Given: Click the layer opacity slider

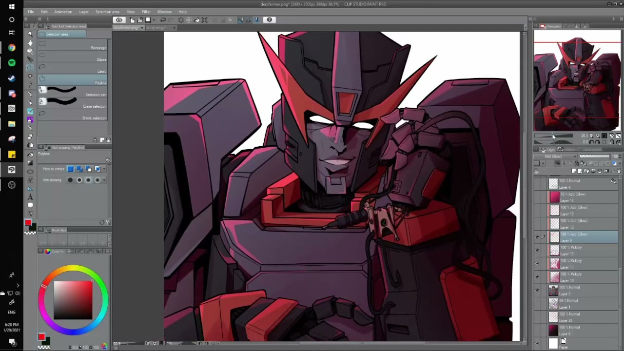Looking at the screenshot, I should (594, 156).
